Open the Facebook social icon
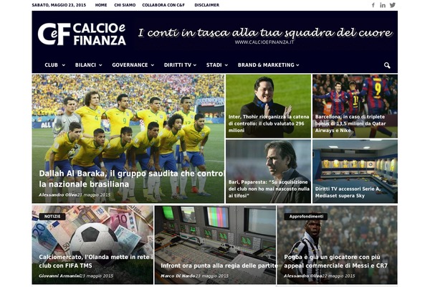Viewport: 430px width, 287px height. 373,5
